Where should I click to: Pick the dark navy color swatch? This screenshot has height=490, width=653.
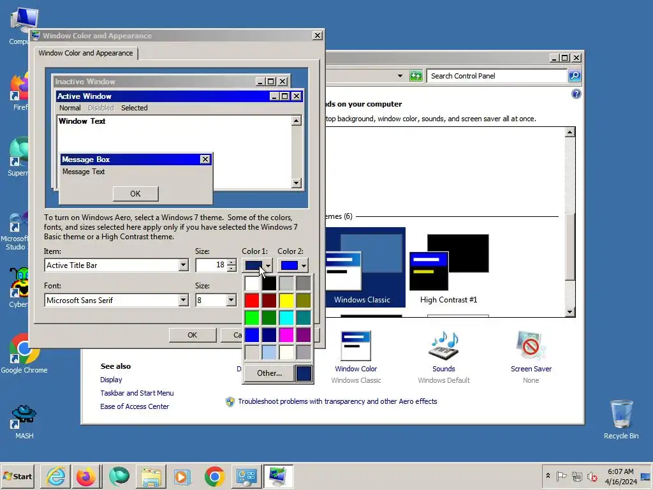269,335
